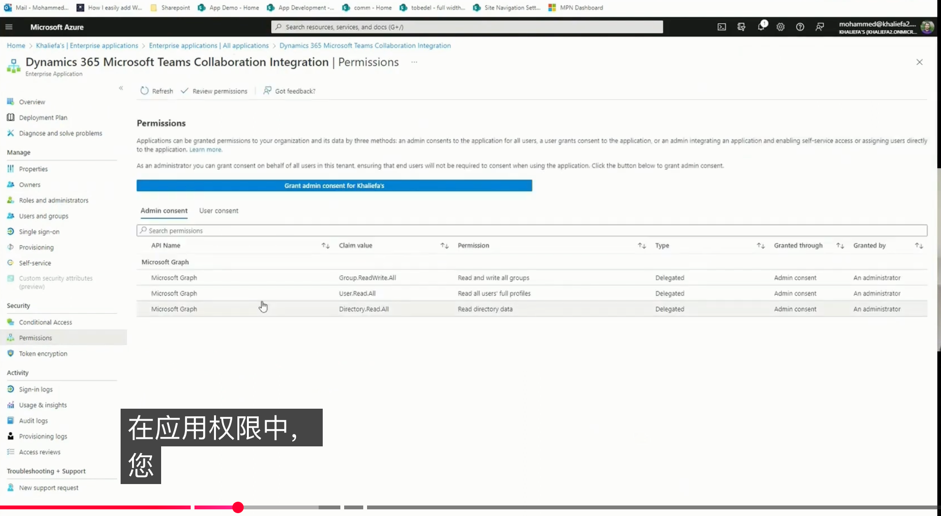Click the Self-service icon
This screenshot has width=941, height=516.
pos(10,263)
